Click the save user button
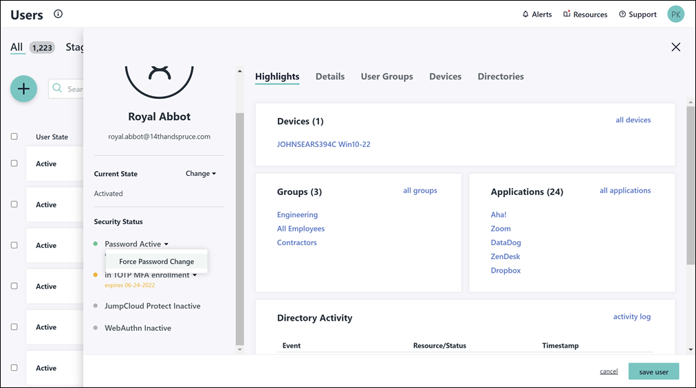The image size is (696, 388). pyautogui.click(x=653, y=372)
